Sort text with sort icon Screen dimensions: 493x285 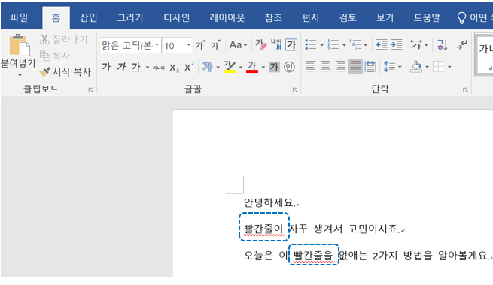pyautogui.click(x=443, y=44)
